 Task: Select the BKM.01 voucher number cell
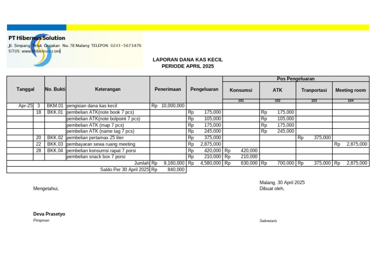[55, 106]
